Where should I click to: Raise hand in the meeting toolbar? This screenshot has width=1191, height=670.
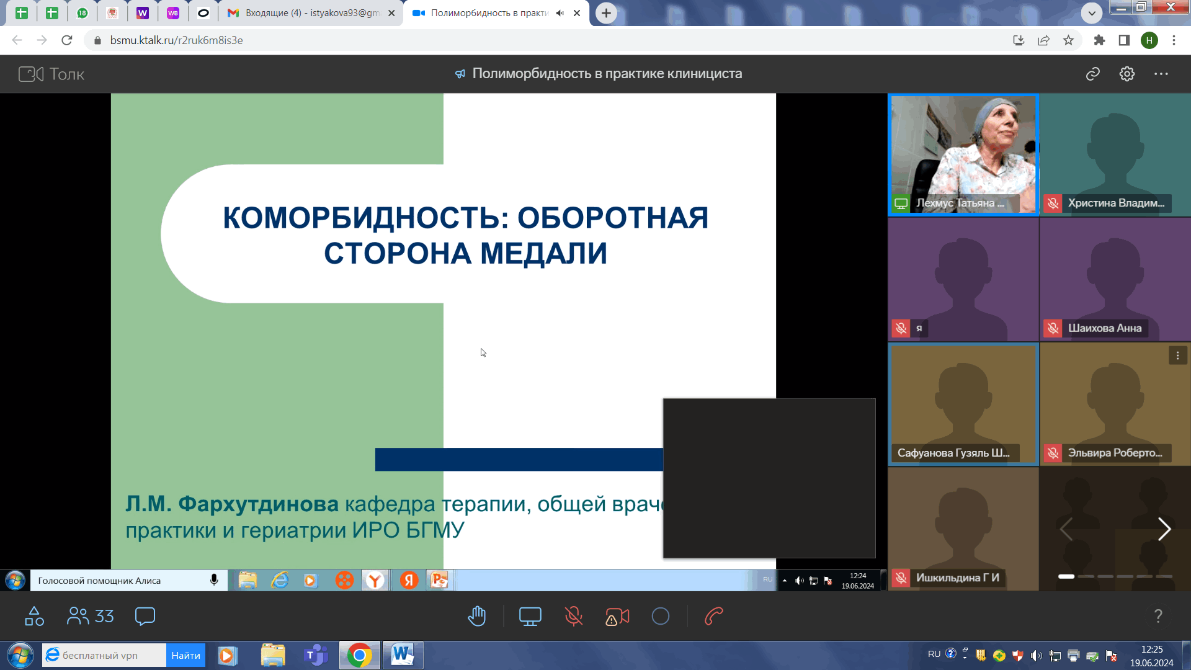476,616
